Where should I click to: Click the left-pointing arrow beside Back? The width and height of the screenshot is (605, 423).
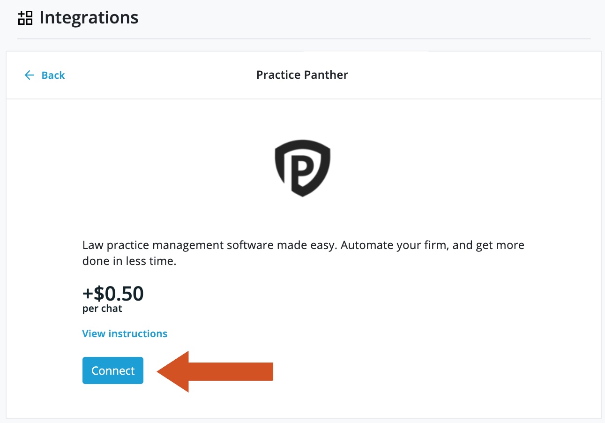click(29, 75)
